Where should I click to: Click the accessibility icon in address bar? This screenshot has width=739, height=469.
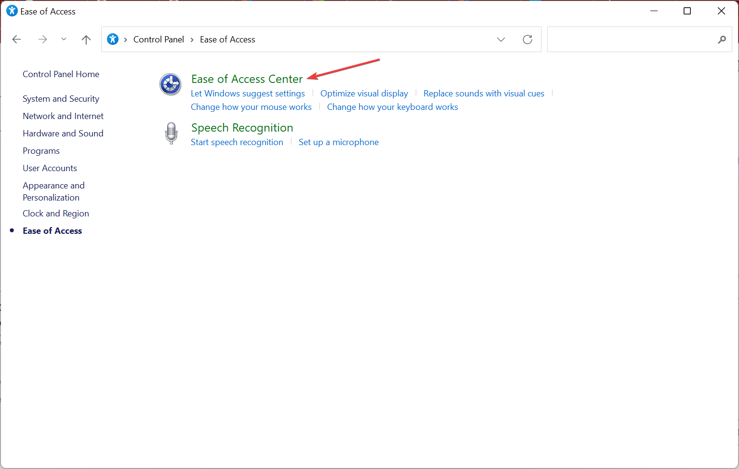pos(113,40)
